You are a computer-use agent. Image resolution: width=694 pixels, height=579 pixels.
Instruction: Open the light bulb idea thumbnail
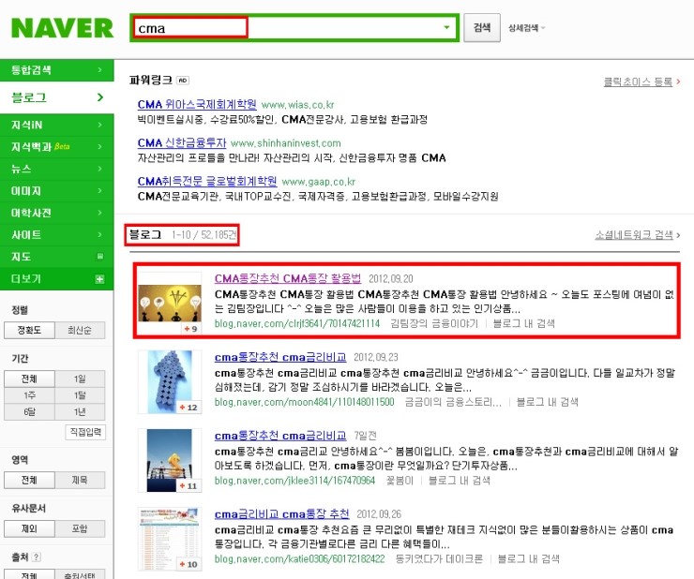(170, 303)
